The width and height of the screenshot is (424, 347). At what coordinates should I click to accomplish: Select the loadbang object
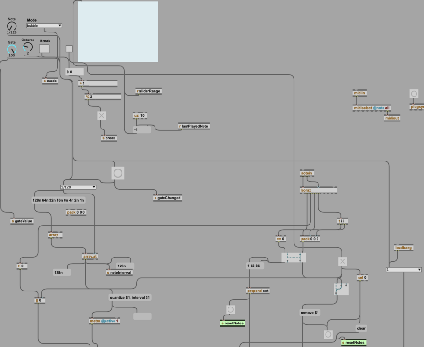tap(403, 248)
